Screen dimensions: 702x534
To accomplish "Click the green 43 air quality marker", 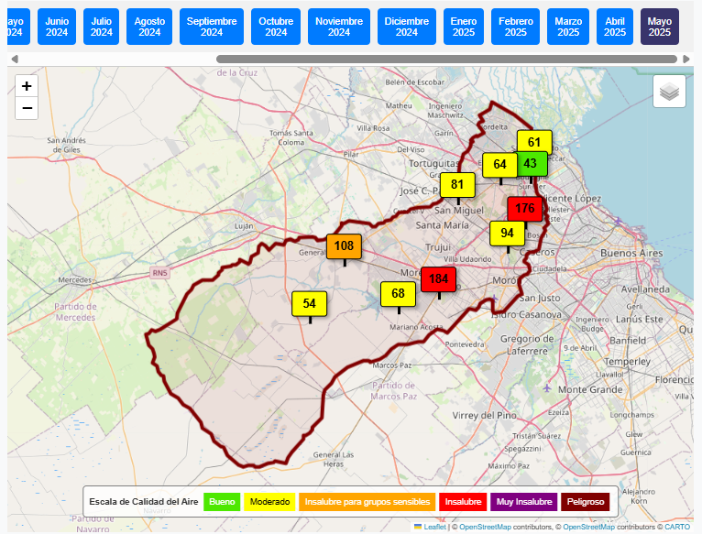I will [532, 163].
